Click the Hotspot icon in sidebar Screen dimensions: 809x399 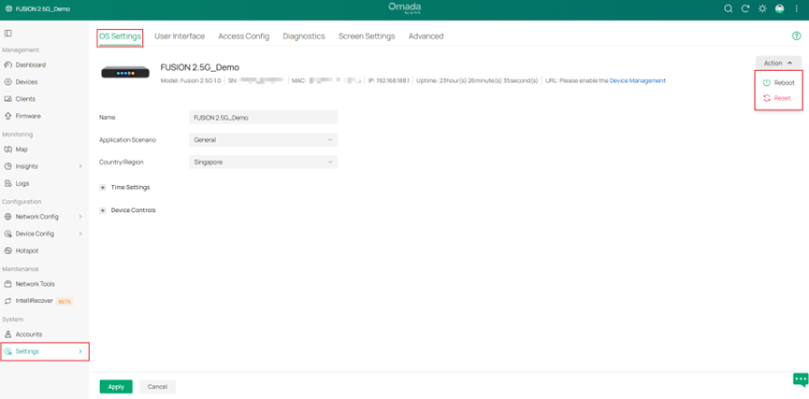point(7,250)
